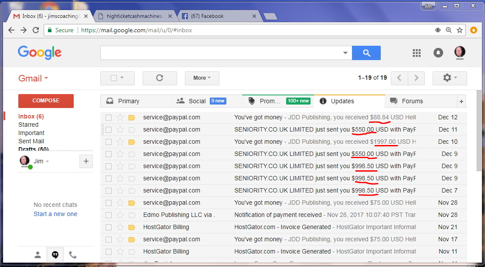This screenshot has height=267, width=485.
Task: Bookmark the page with the star icon
Action: 460,30
